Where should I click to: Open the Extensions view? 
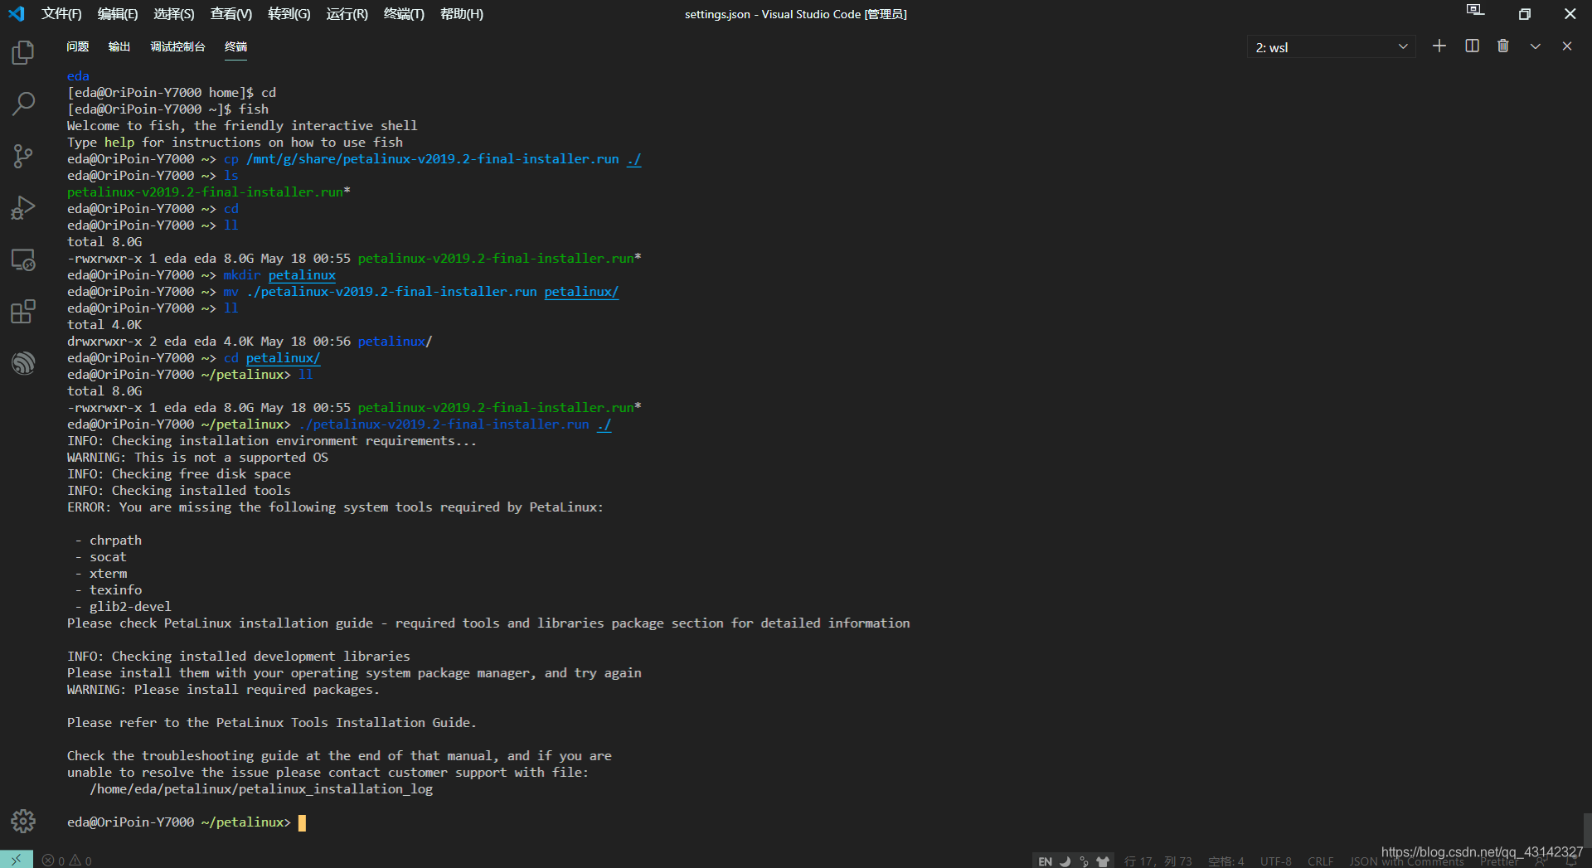pyautogui.click(x=22, y=311)
